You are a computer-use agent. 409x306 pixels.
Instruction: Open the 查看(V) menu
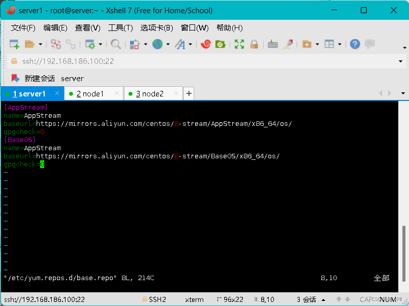click(x=87, y=28)
